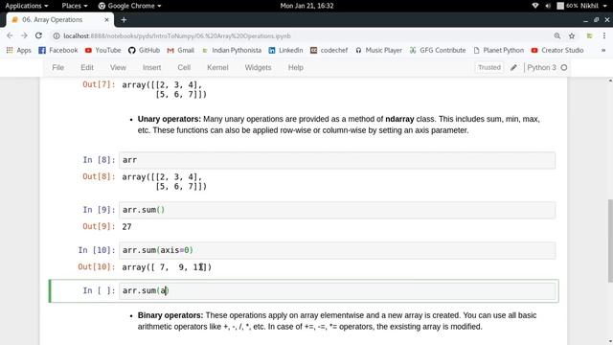
Task: Click the pencil edit-mode indicator icon
Action: coord(513,68)
